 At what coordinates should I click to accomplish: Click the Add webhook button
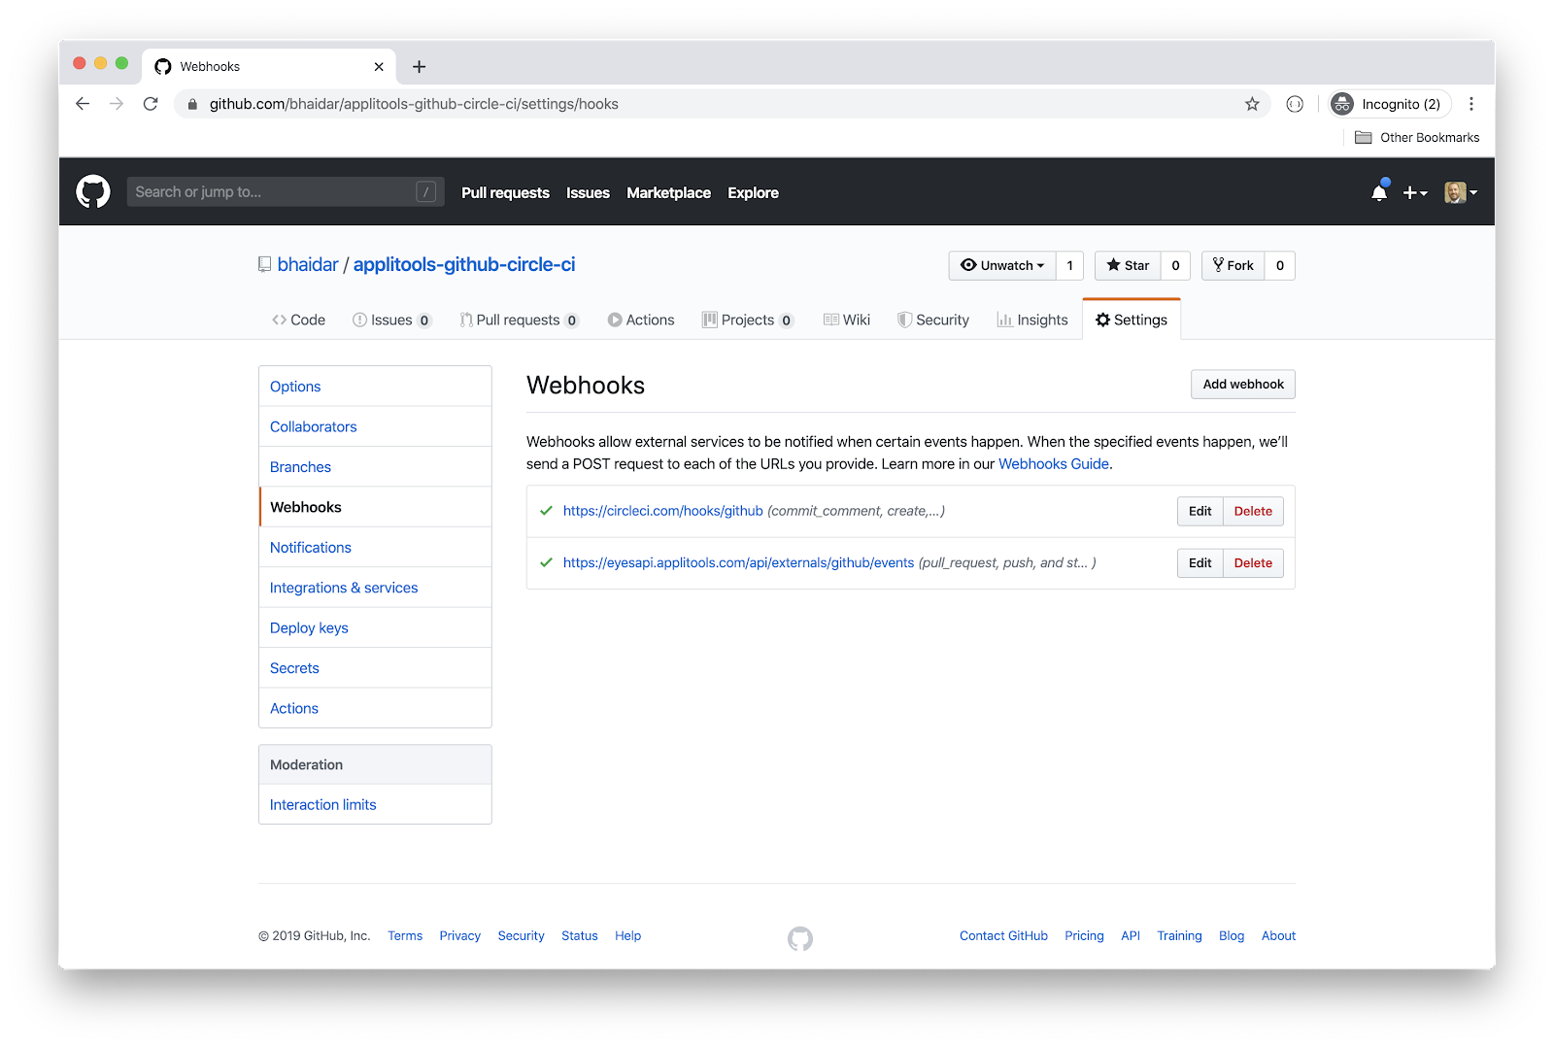pos(1242,385)
